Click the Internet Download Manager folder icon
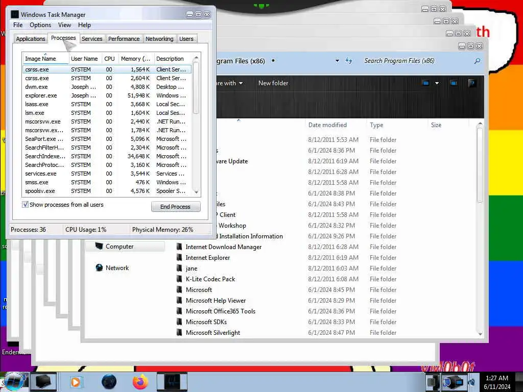The image size is (523, 392). [179, 247]
